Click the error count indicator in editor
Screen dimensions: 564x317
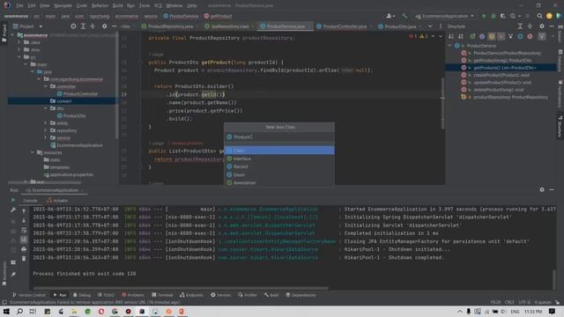(413, 36)
